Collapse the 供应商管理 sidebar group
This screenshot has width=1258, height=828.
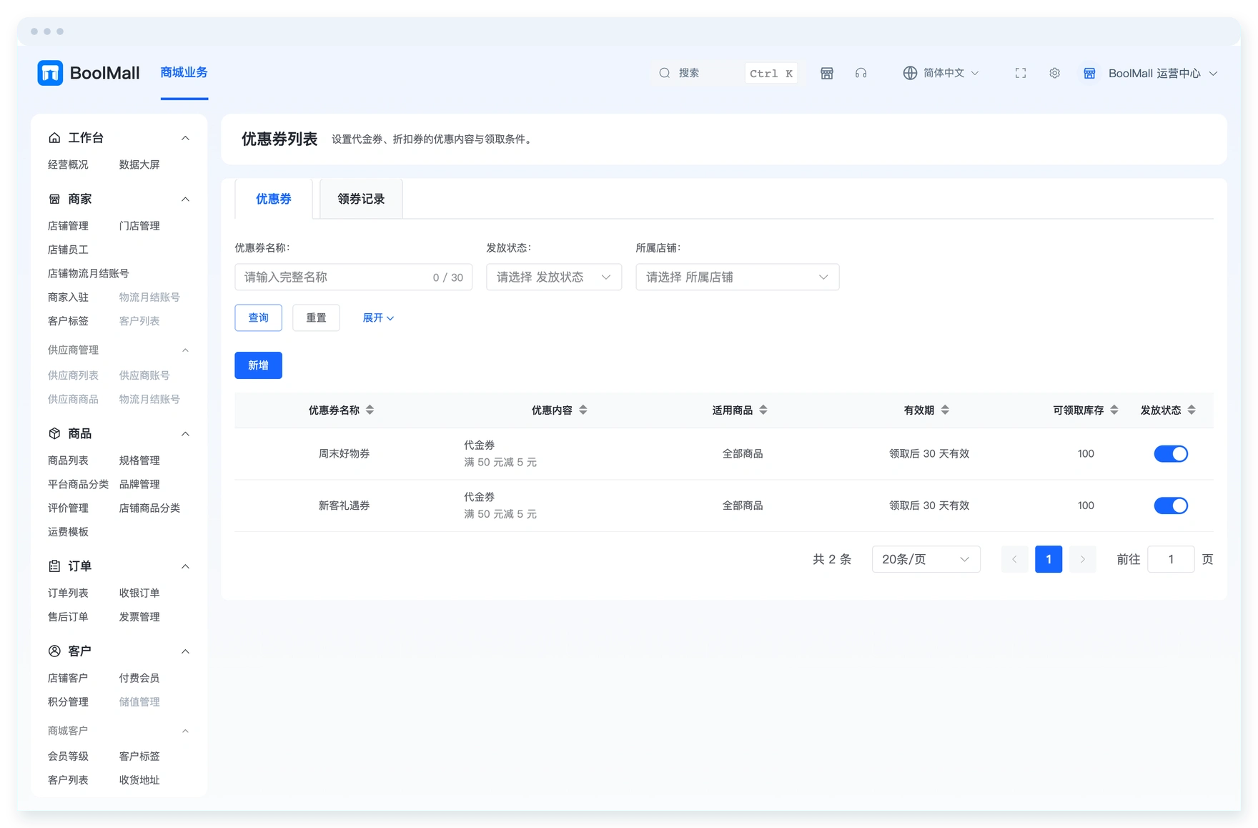(185, 350)
